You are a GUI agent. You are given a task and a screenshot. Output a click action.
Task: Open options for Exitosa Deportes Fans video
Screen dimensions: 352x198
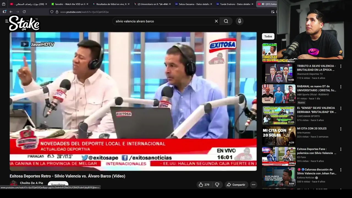[x=341, y=149]
